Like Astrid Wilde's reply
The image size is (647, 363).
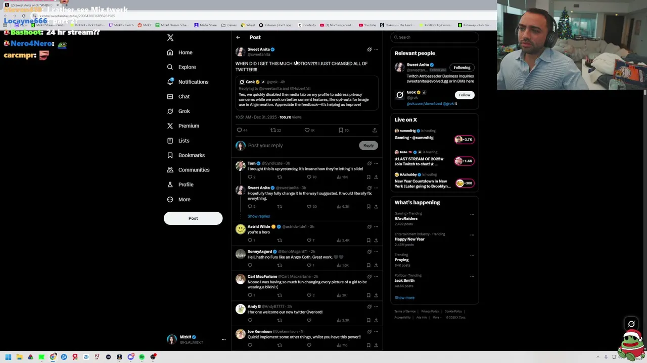(309, 240)
